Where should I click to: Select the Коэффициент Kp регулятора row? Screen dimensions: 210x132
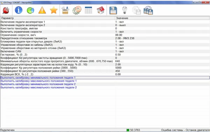point(105,68)
